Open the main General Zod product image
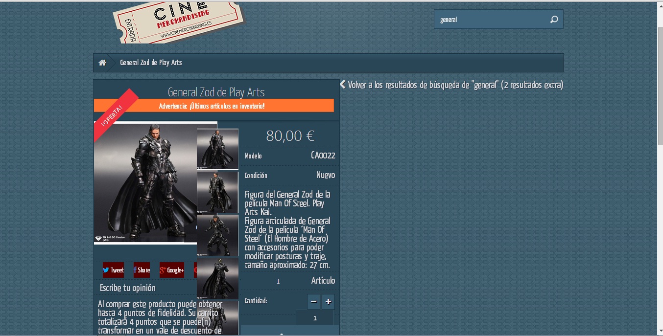The width and height of the screenshot is (663, 336). 145,182
